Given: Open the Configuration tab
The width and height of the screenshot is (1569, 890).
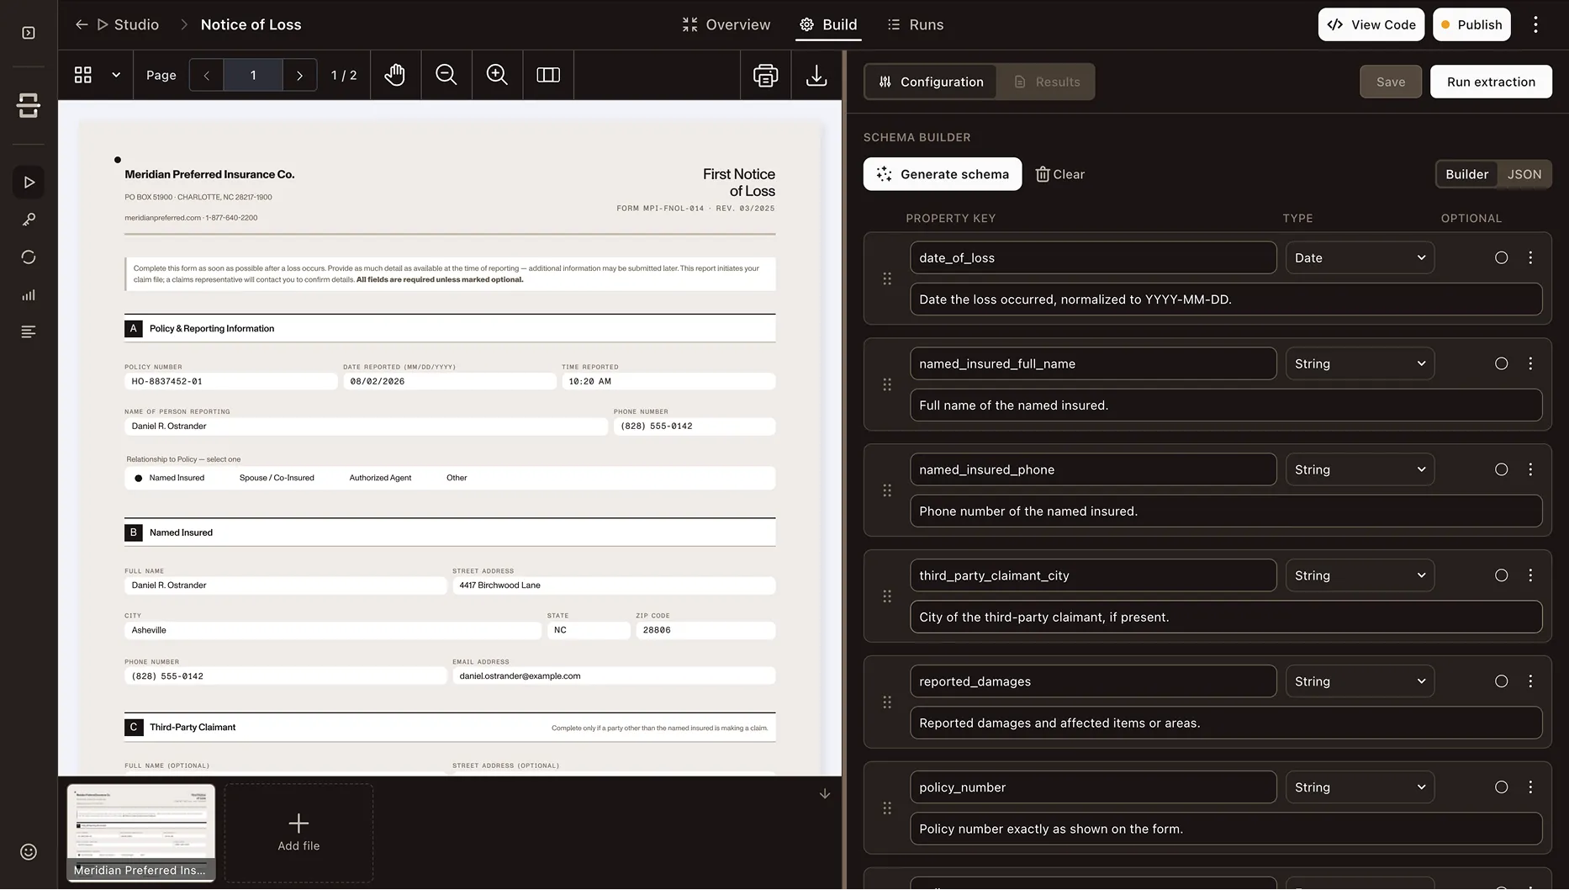Looking at the screenshot, I should (931, 82).
